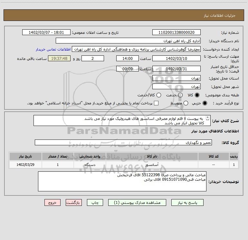248x240 pixels.
Task: Click the 'واحد شمارش' column header
Action: pos(90,156)
